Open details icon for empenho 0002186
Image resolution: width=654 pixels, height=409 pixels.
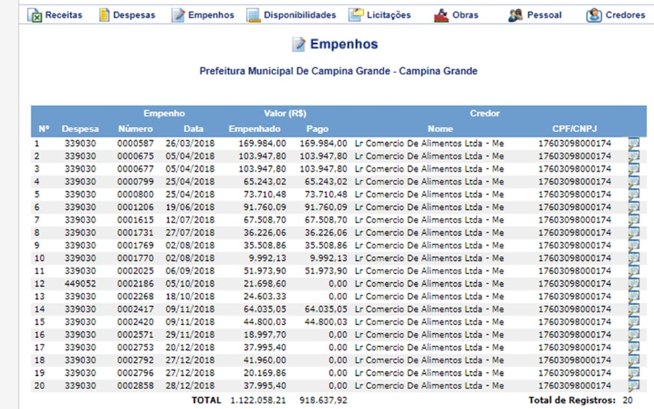(633, 284)
